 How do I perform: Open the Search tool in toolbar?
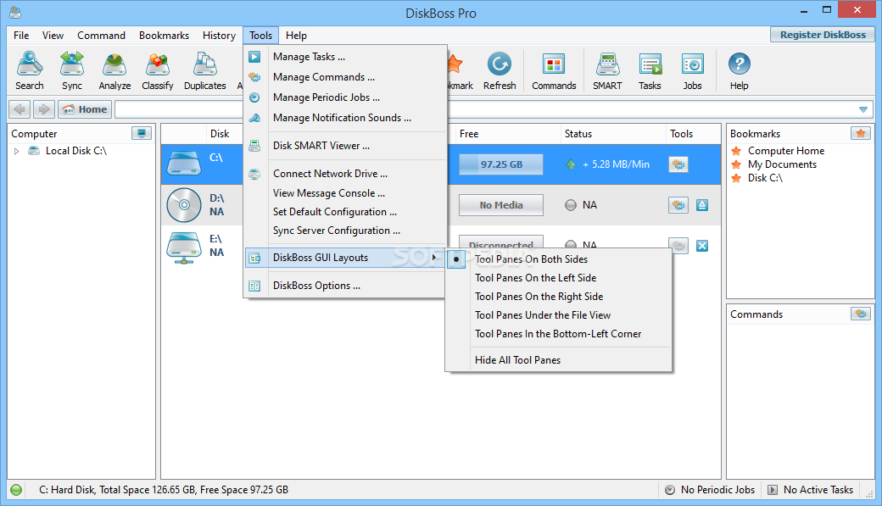coord(29,70)
